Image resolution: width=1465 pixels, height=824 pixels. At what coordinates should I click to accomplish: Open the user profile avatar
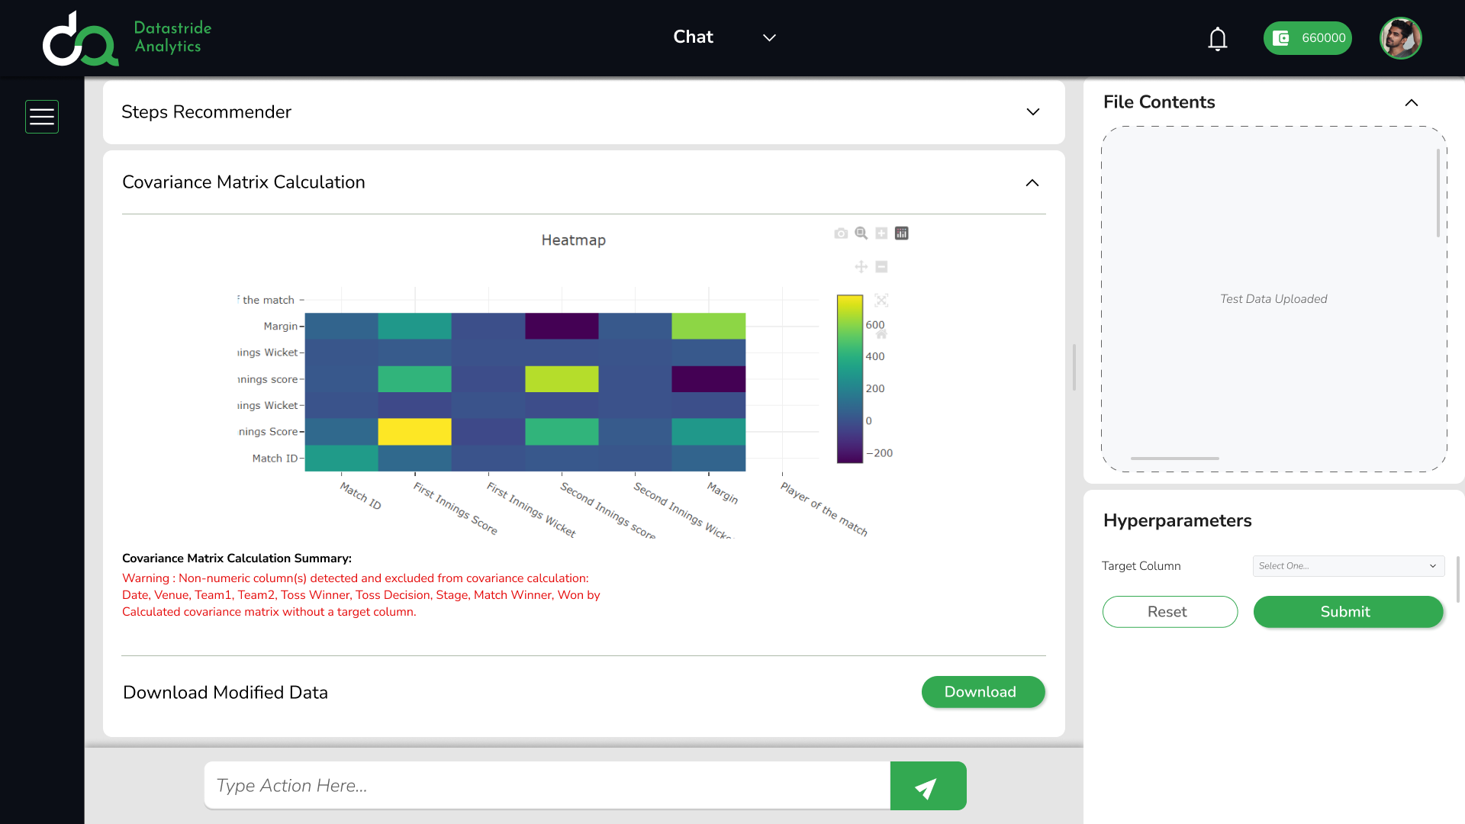tap(1401, 38)
